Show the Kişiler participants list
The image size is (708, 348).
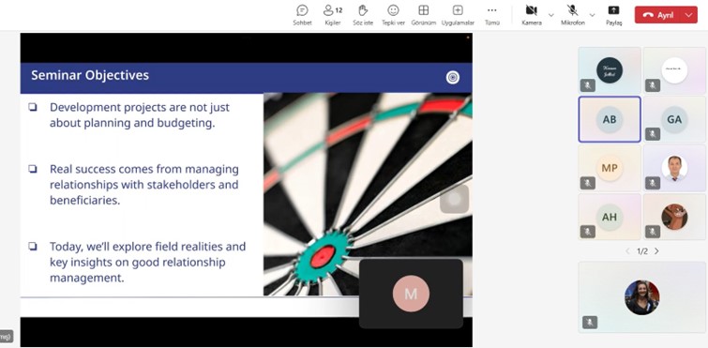coord(333,15)
